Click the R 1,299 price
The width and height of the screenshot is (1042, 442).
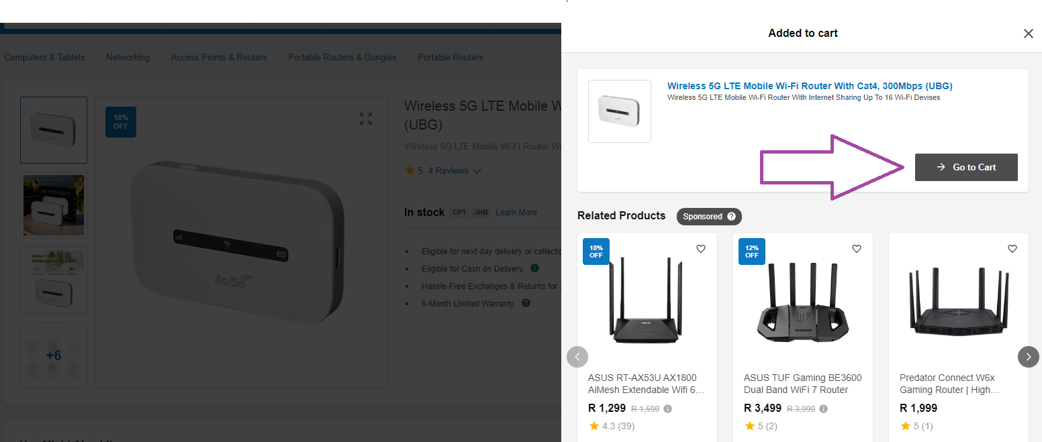[607, 408]
